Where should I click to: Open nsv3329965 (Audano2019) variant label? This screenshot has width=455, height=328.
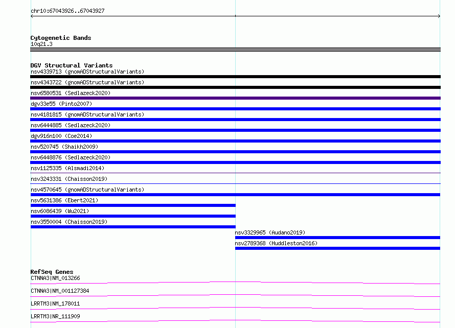point(270,232)
